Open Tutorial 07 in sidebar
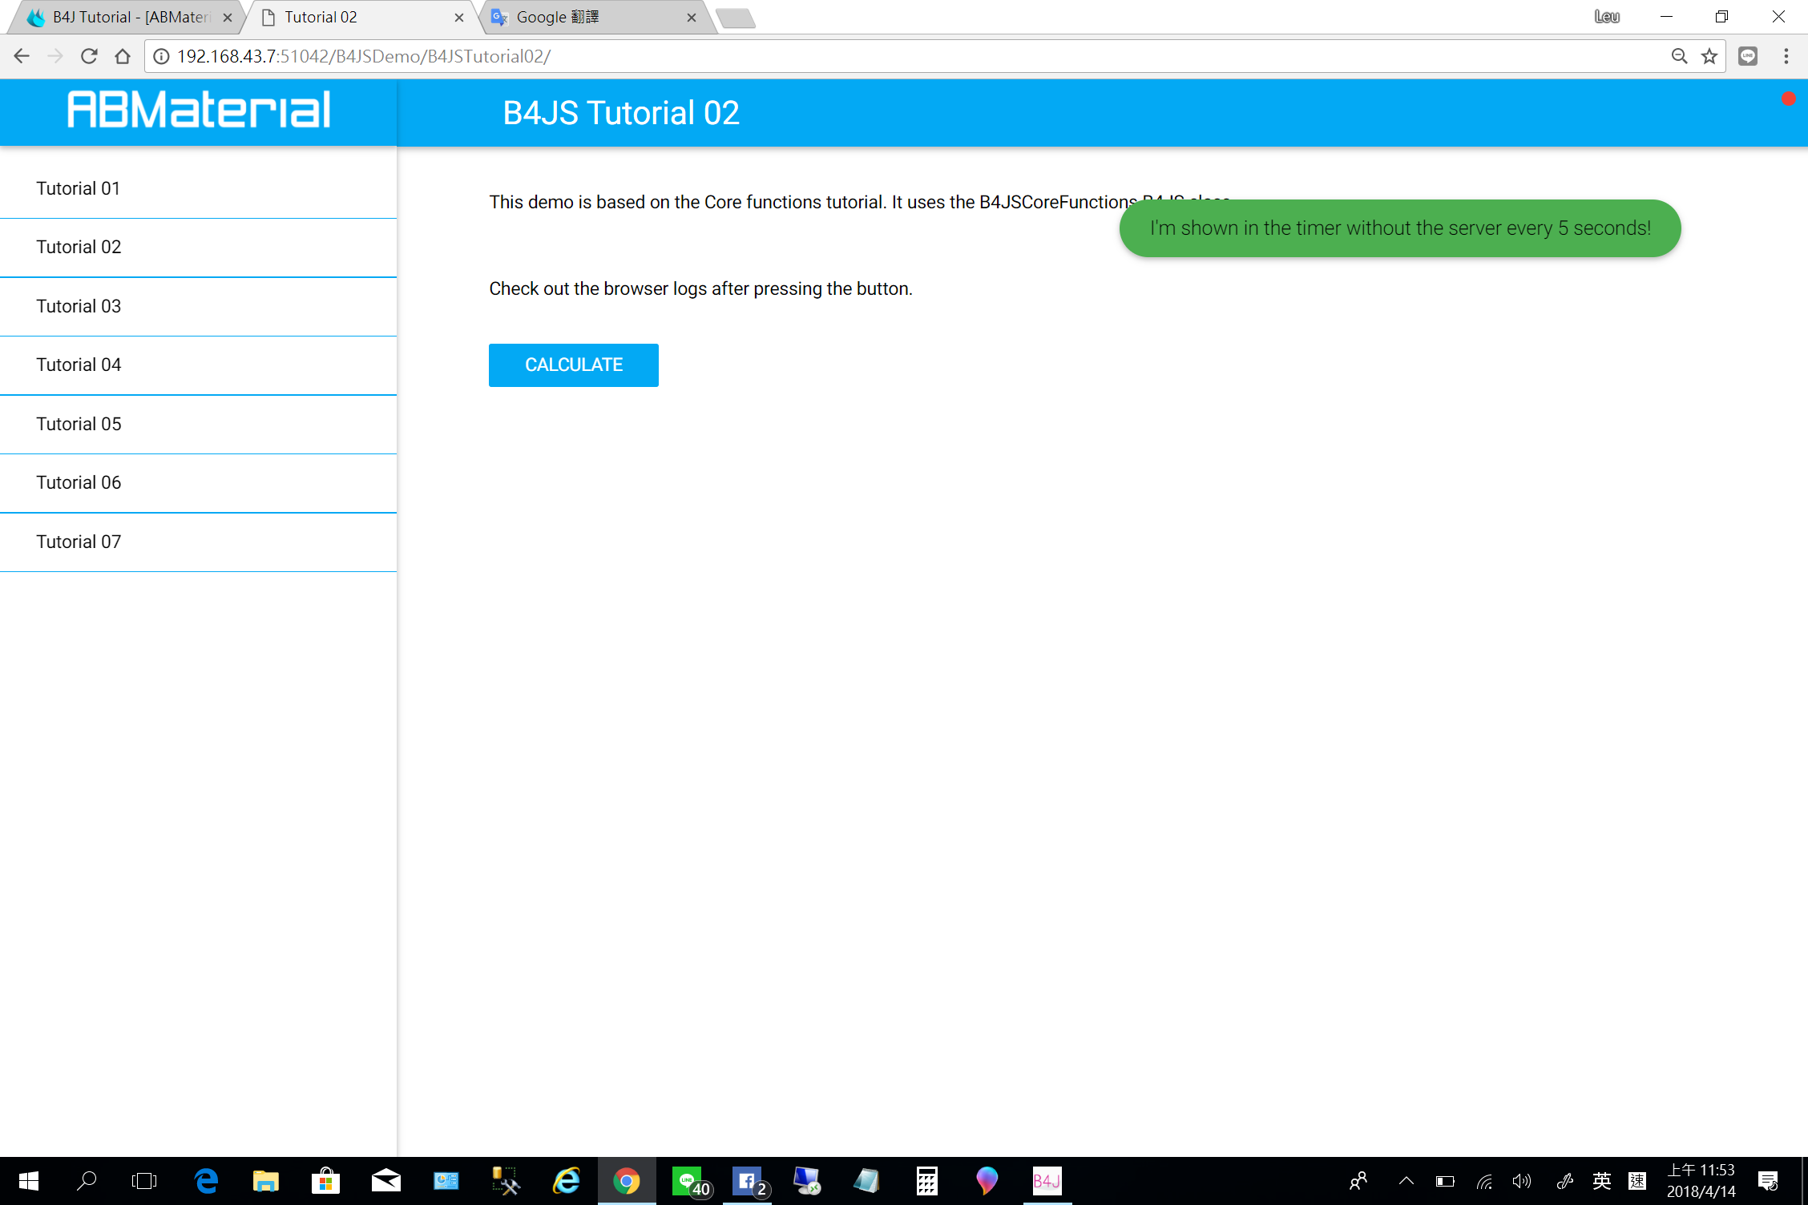The width and height of the screenshot is (1808, 1205). tap(79, 542)
